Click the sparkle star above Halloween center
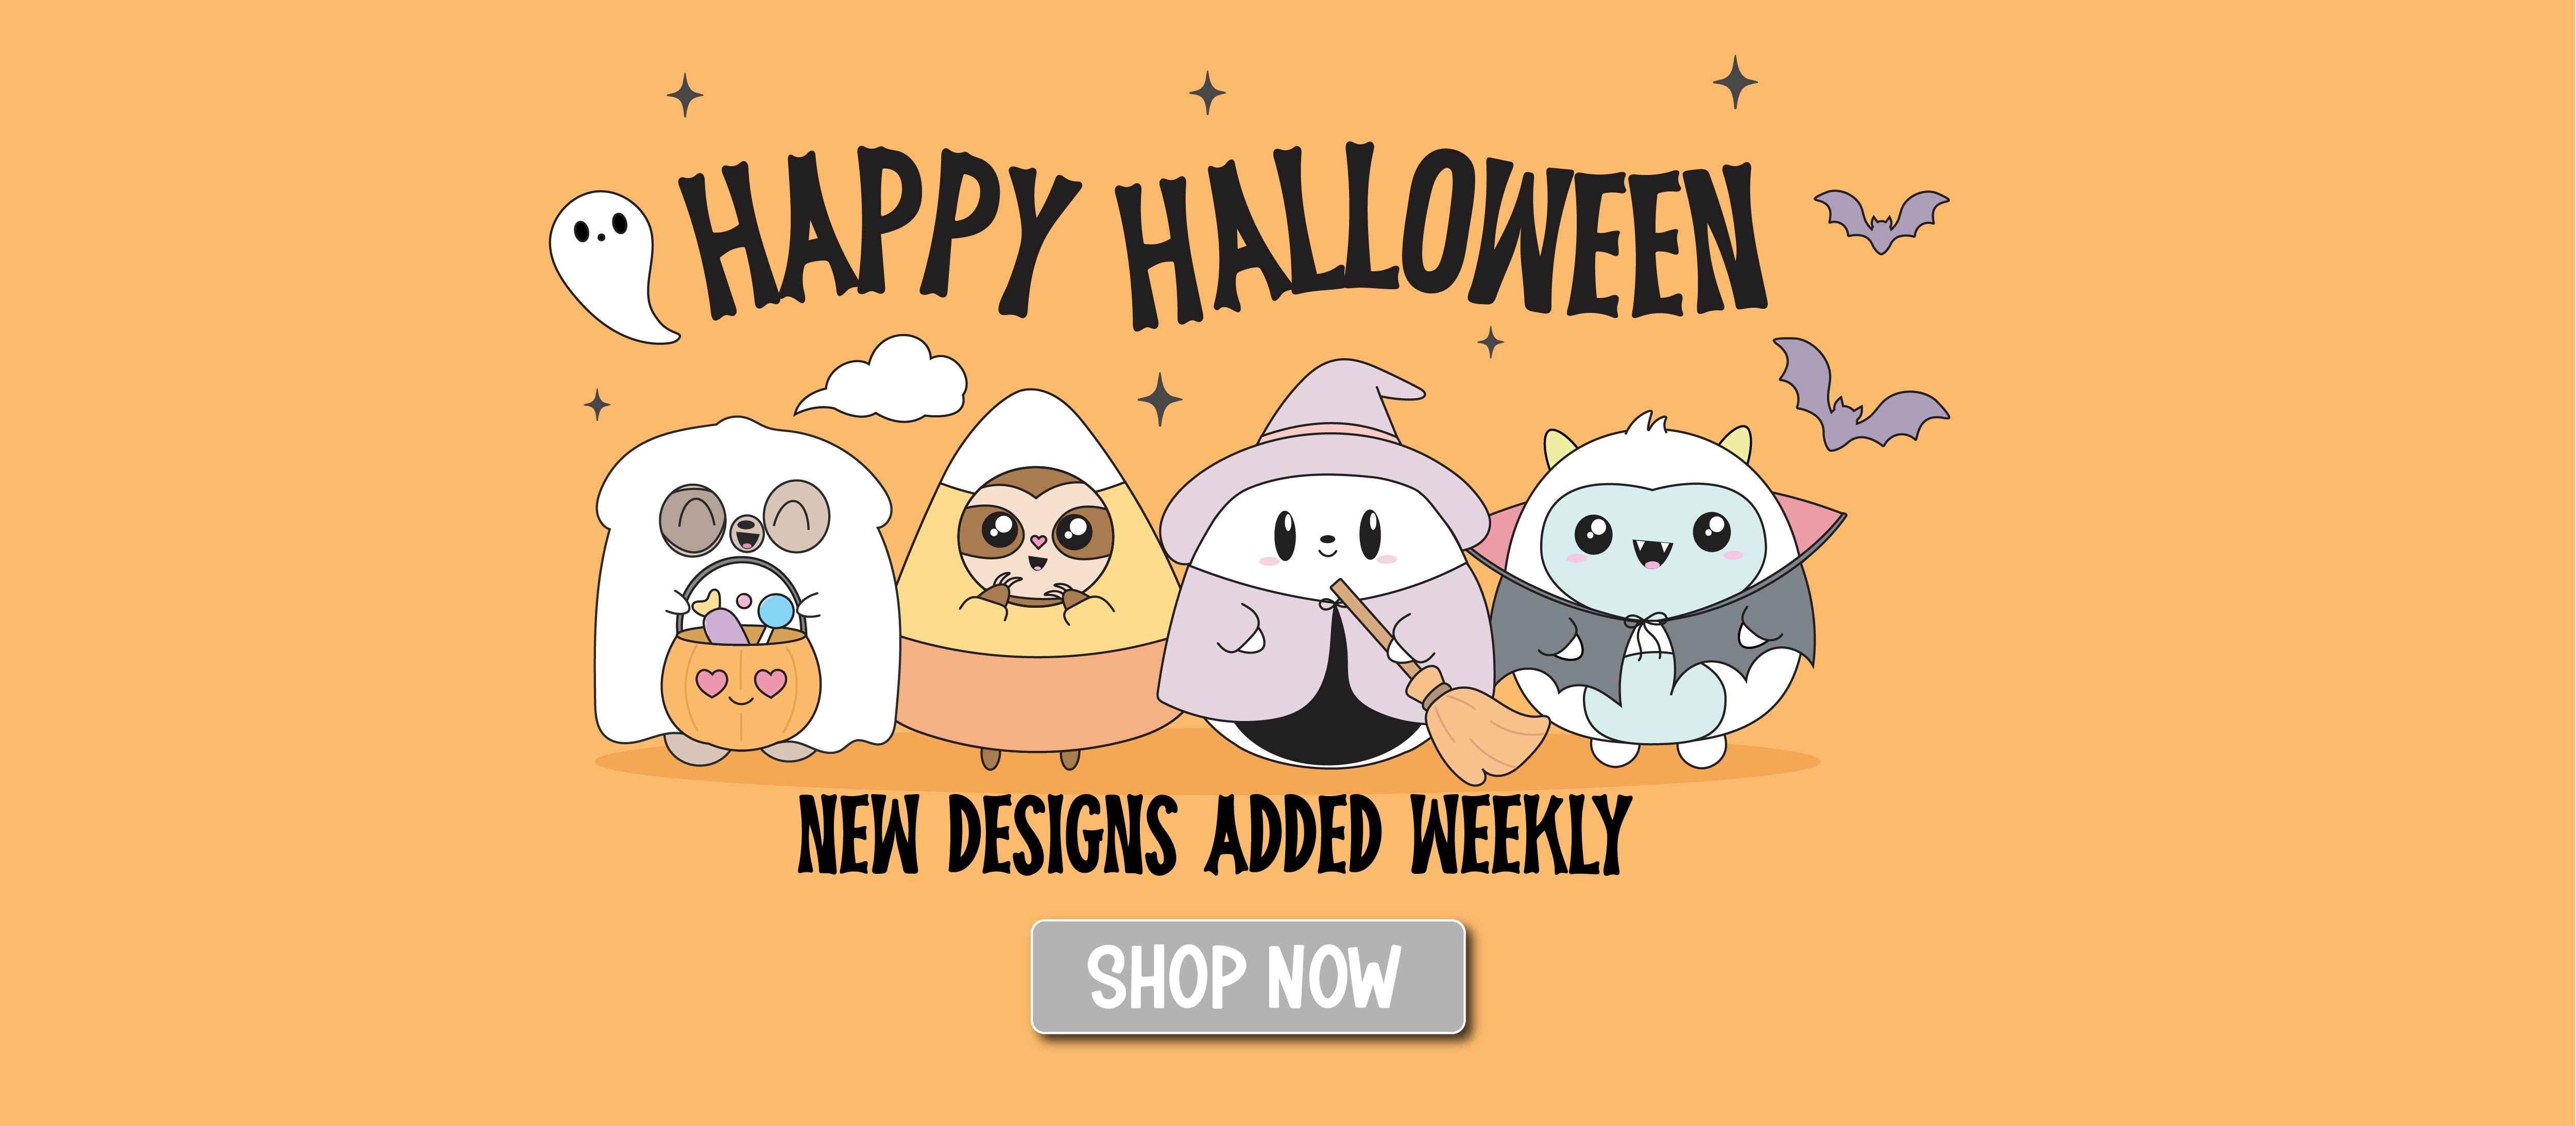Viewport: 2576px width, 1126px height. tap(1208, 93)
